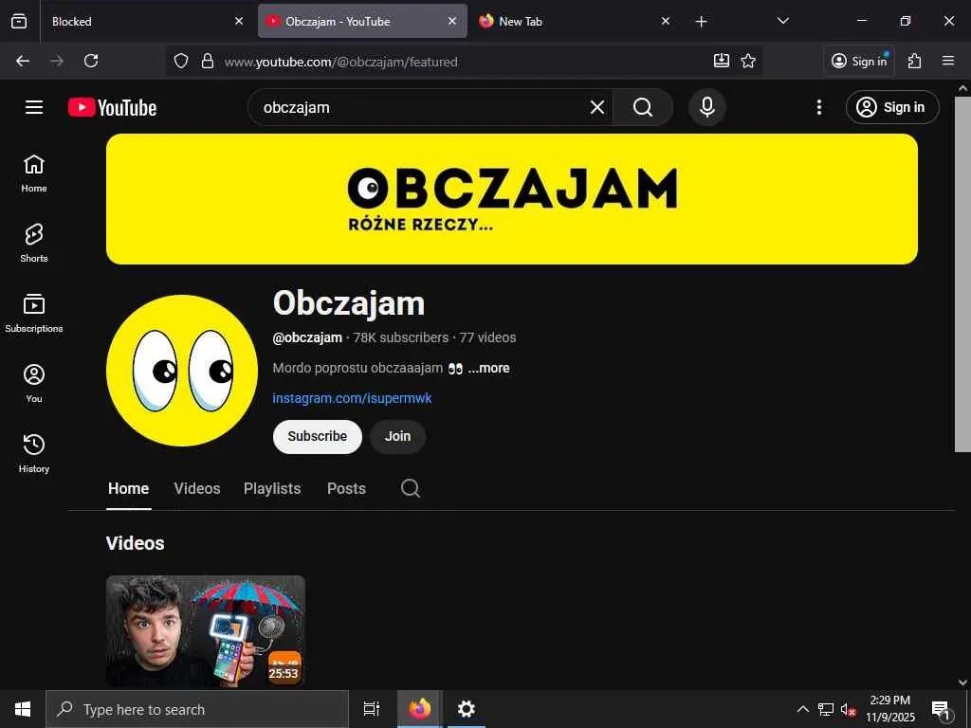Subscribe to the Obczajam channel
The height and width of the screenshot is (728, 971).
click(317, 436)
